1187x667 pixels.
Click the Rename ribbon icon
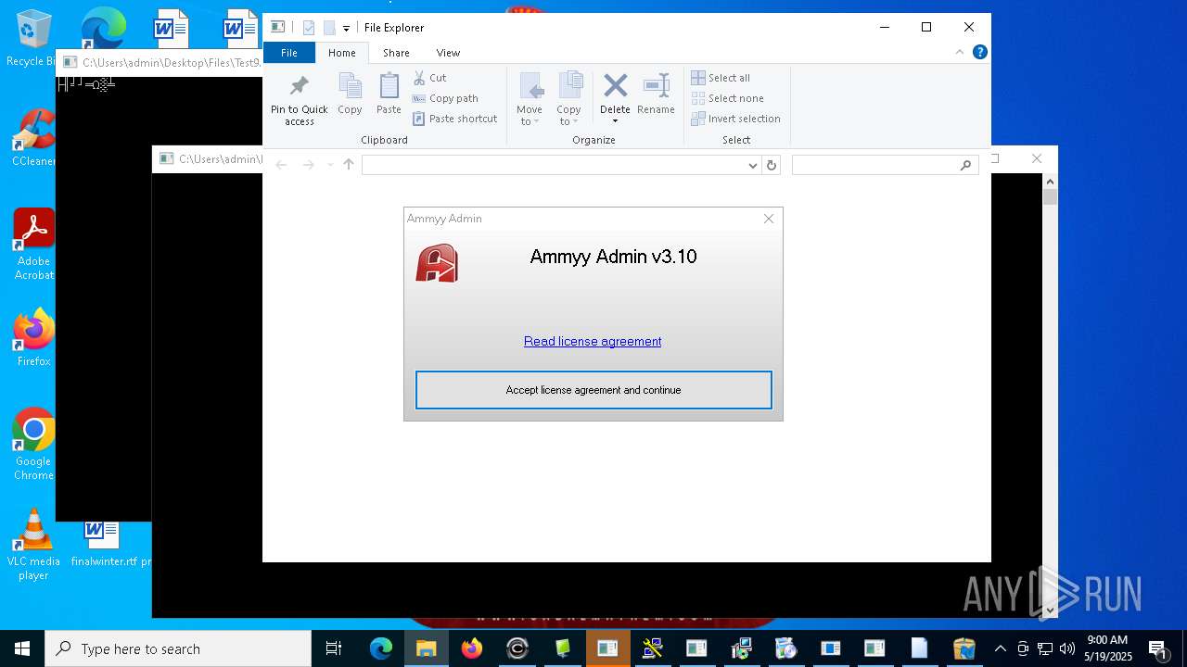656,94
